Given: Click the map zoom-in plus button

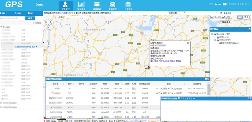Looking at the screenshot, I should 49,28.
